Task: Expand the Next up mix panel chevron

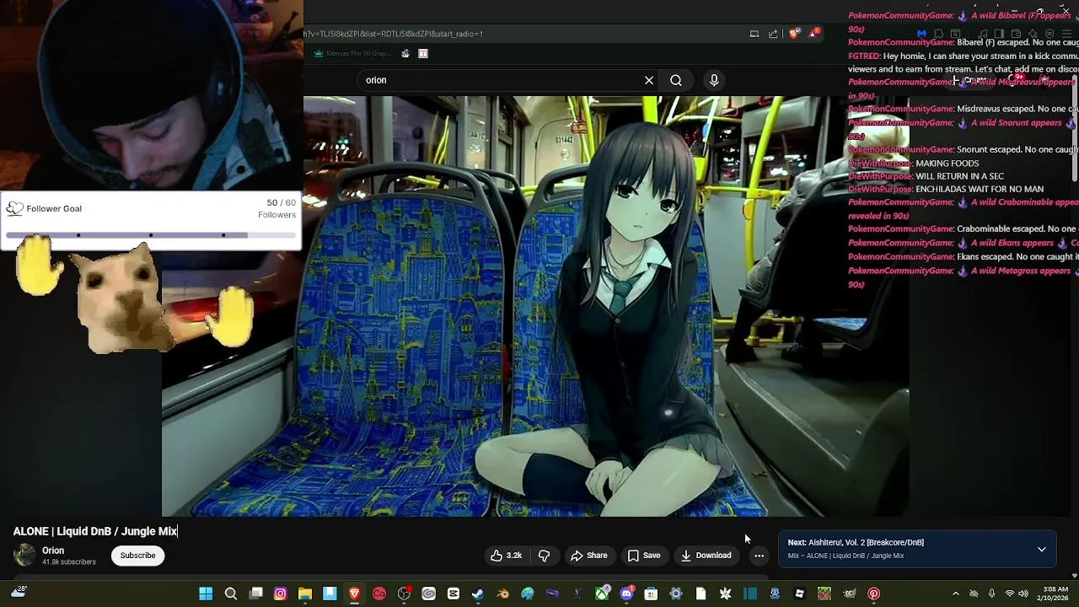Action: (x=1042, y=550)
